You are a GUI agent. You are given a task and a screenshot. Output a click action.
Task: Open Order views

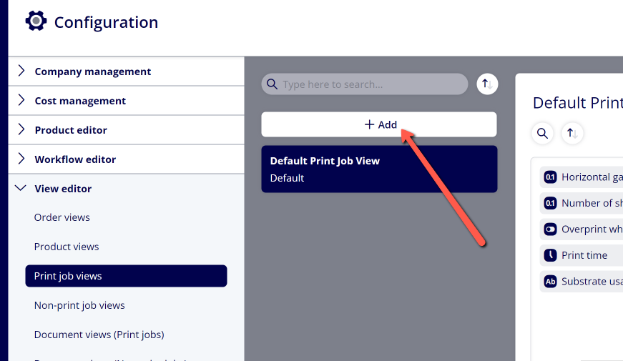(62, 217)
